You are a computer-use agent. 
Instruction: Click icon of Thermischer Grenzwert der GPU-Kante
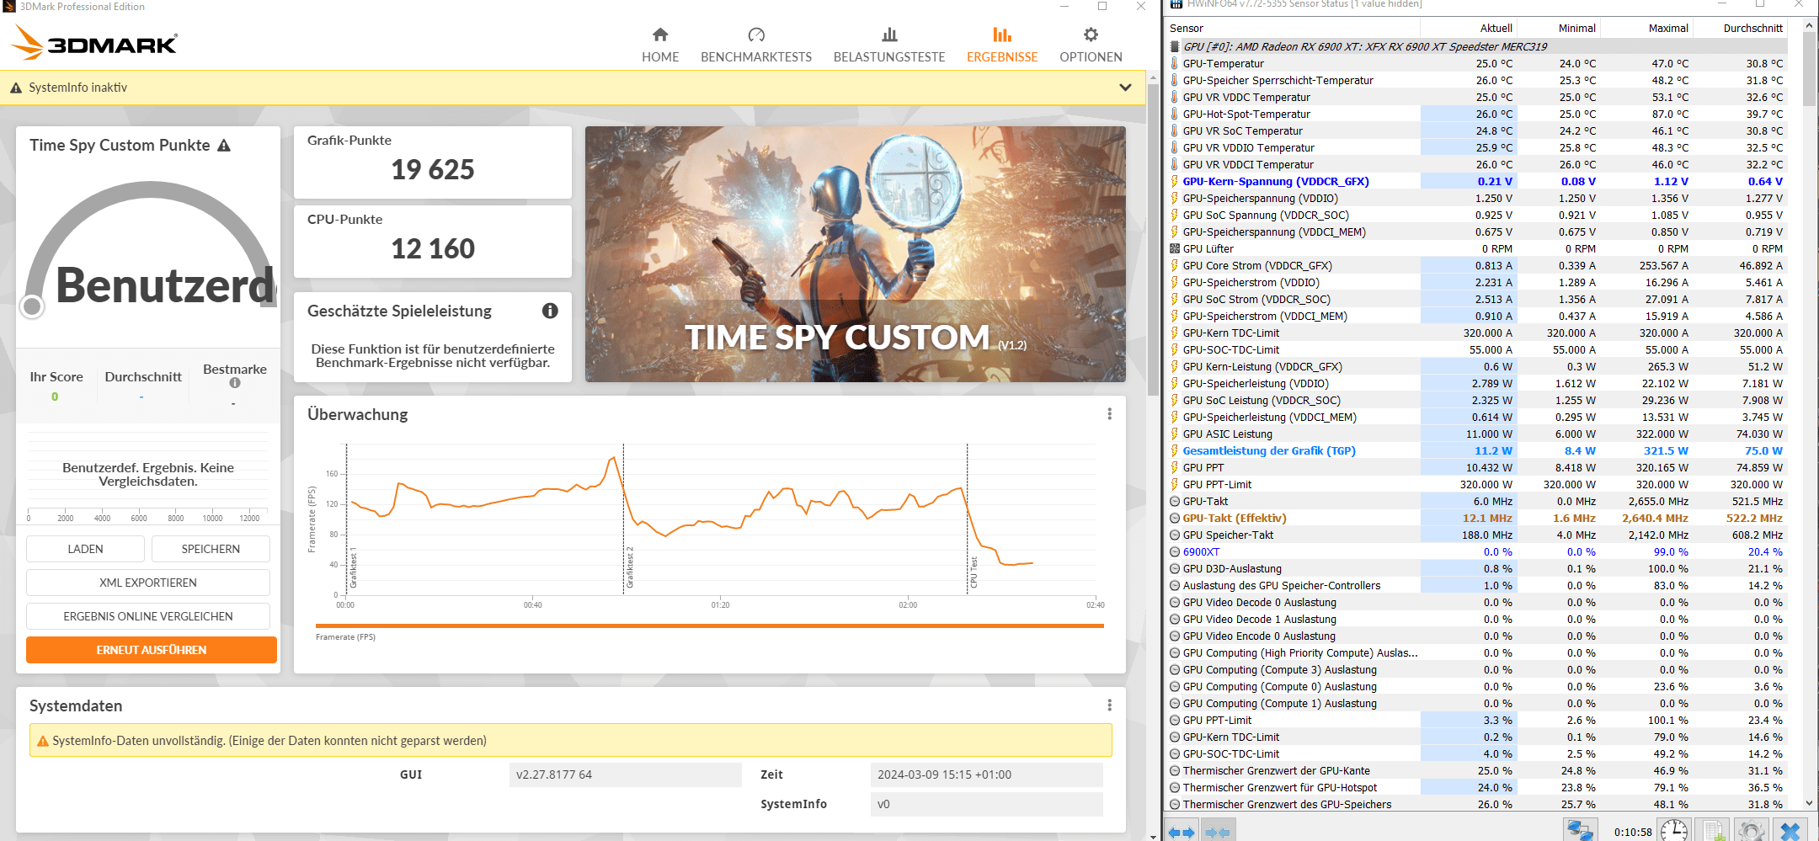point(1174,770)
